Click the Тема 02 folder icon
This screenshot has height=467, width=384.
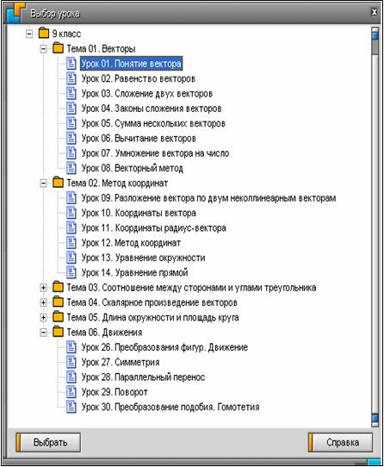click(58, 183)
